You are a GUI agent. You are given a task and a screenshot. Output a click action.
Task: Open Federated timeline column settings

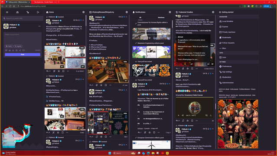pos(213,12)
